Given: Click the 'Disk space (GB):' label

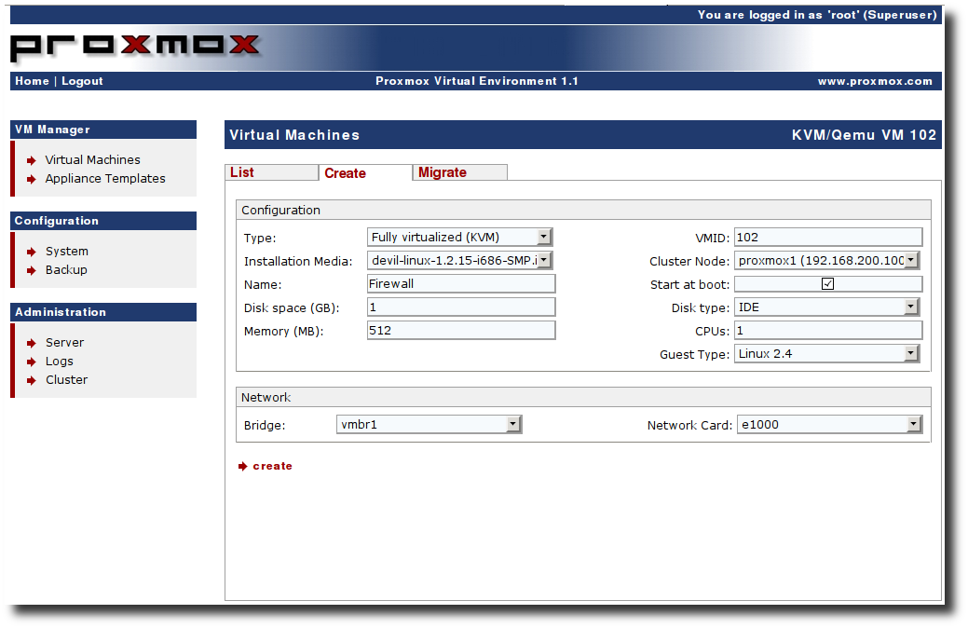Looking at the screenshot, I should click(x=292, y=308).
